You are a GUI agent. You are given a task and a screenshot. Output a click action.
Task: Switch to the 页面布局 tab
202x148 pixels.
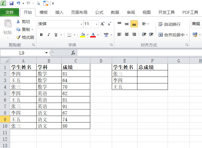point(79,12)
